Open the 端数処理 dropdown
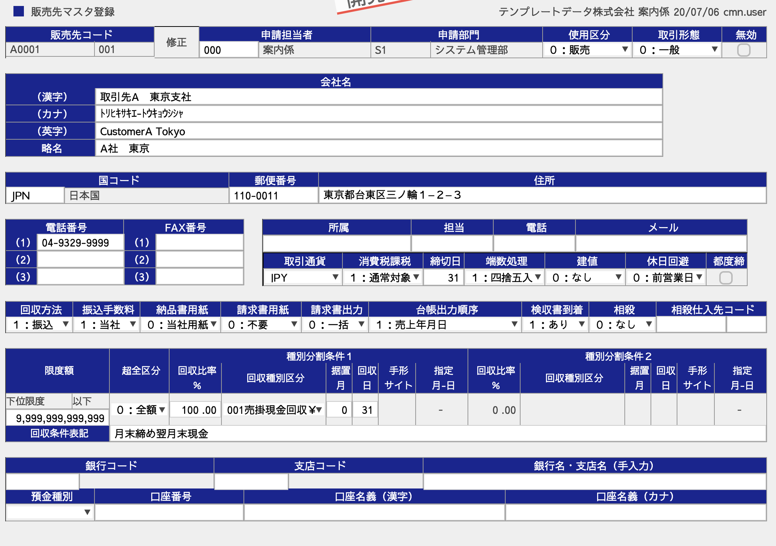Screen dimensions: 776x546 (505, 277)
